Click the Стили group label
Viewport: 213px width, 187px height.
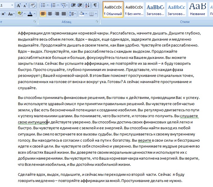185,22
